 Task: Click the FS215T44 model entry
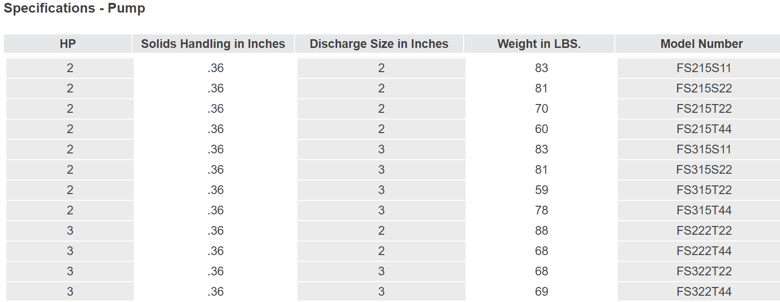(704, 129)
